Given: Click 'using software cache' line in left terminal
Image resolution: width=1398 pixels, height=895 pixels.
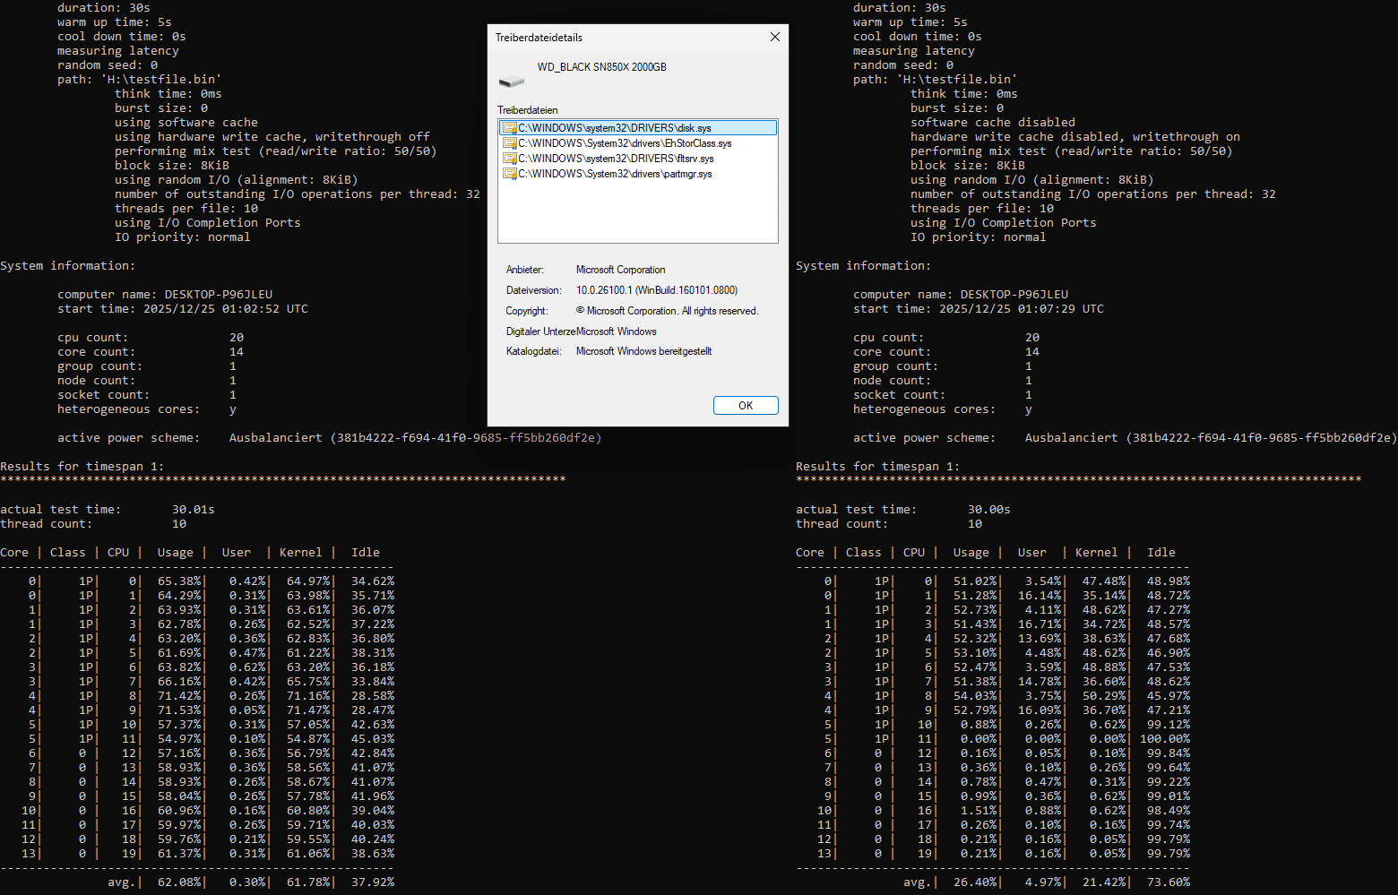Looking at the screenshot, I should (x=186, y=123).
